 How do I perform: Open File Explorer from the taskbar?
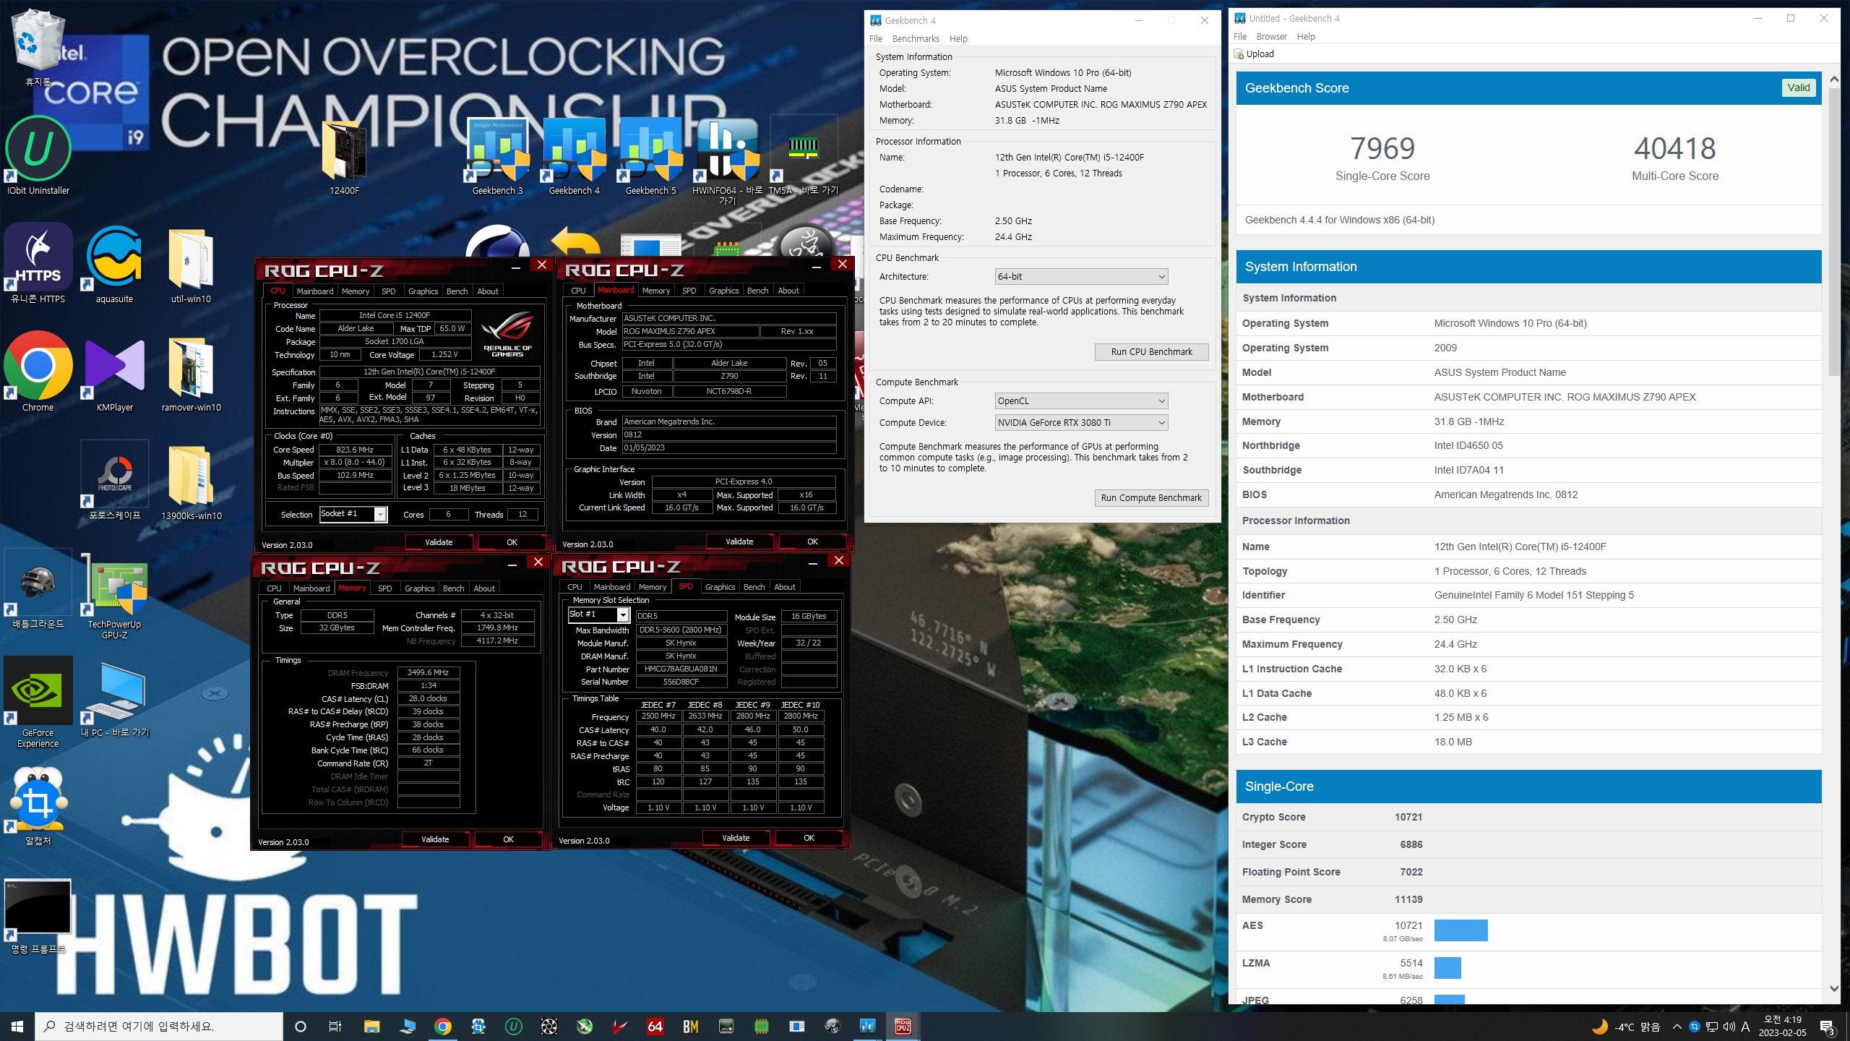click(371, 1026)
